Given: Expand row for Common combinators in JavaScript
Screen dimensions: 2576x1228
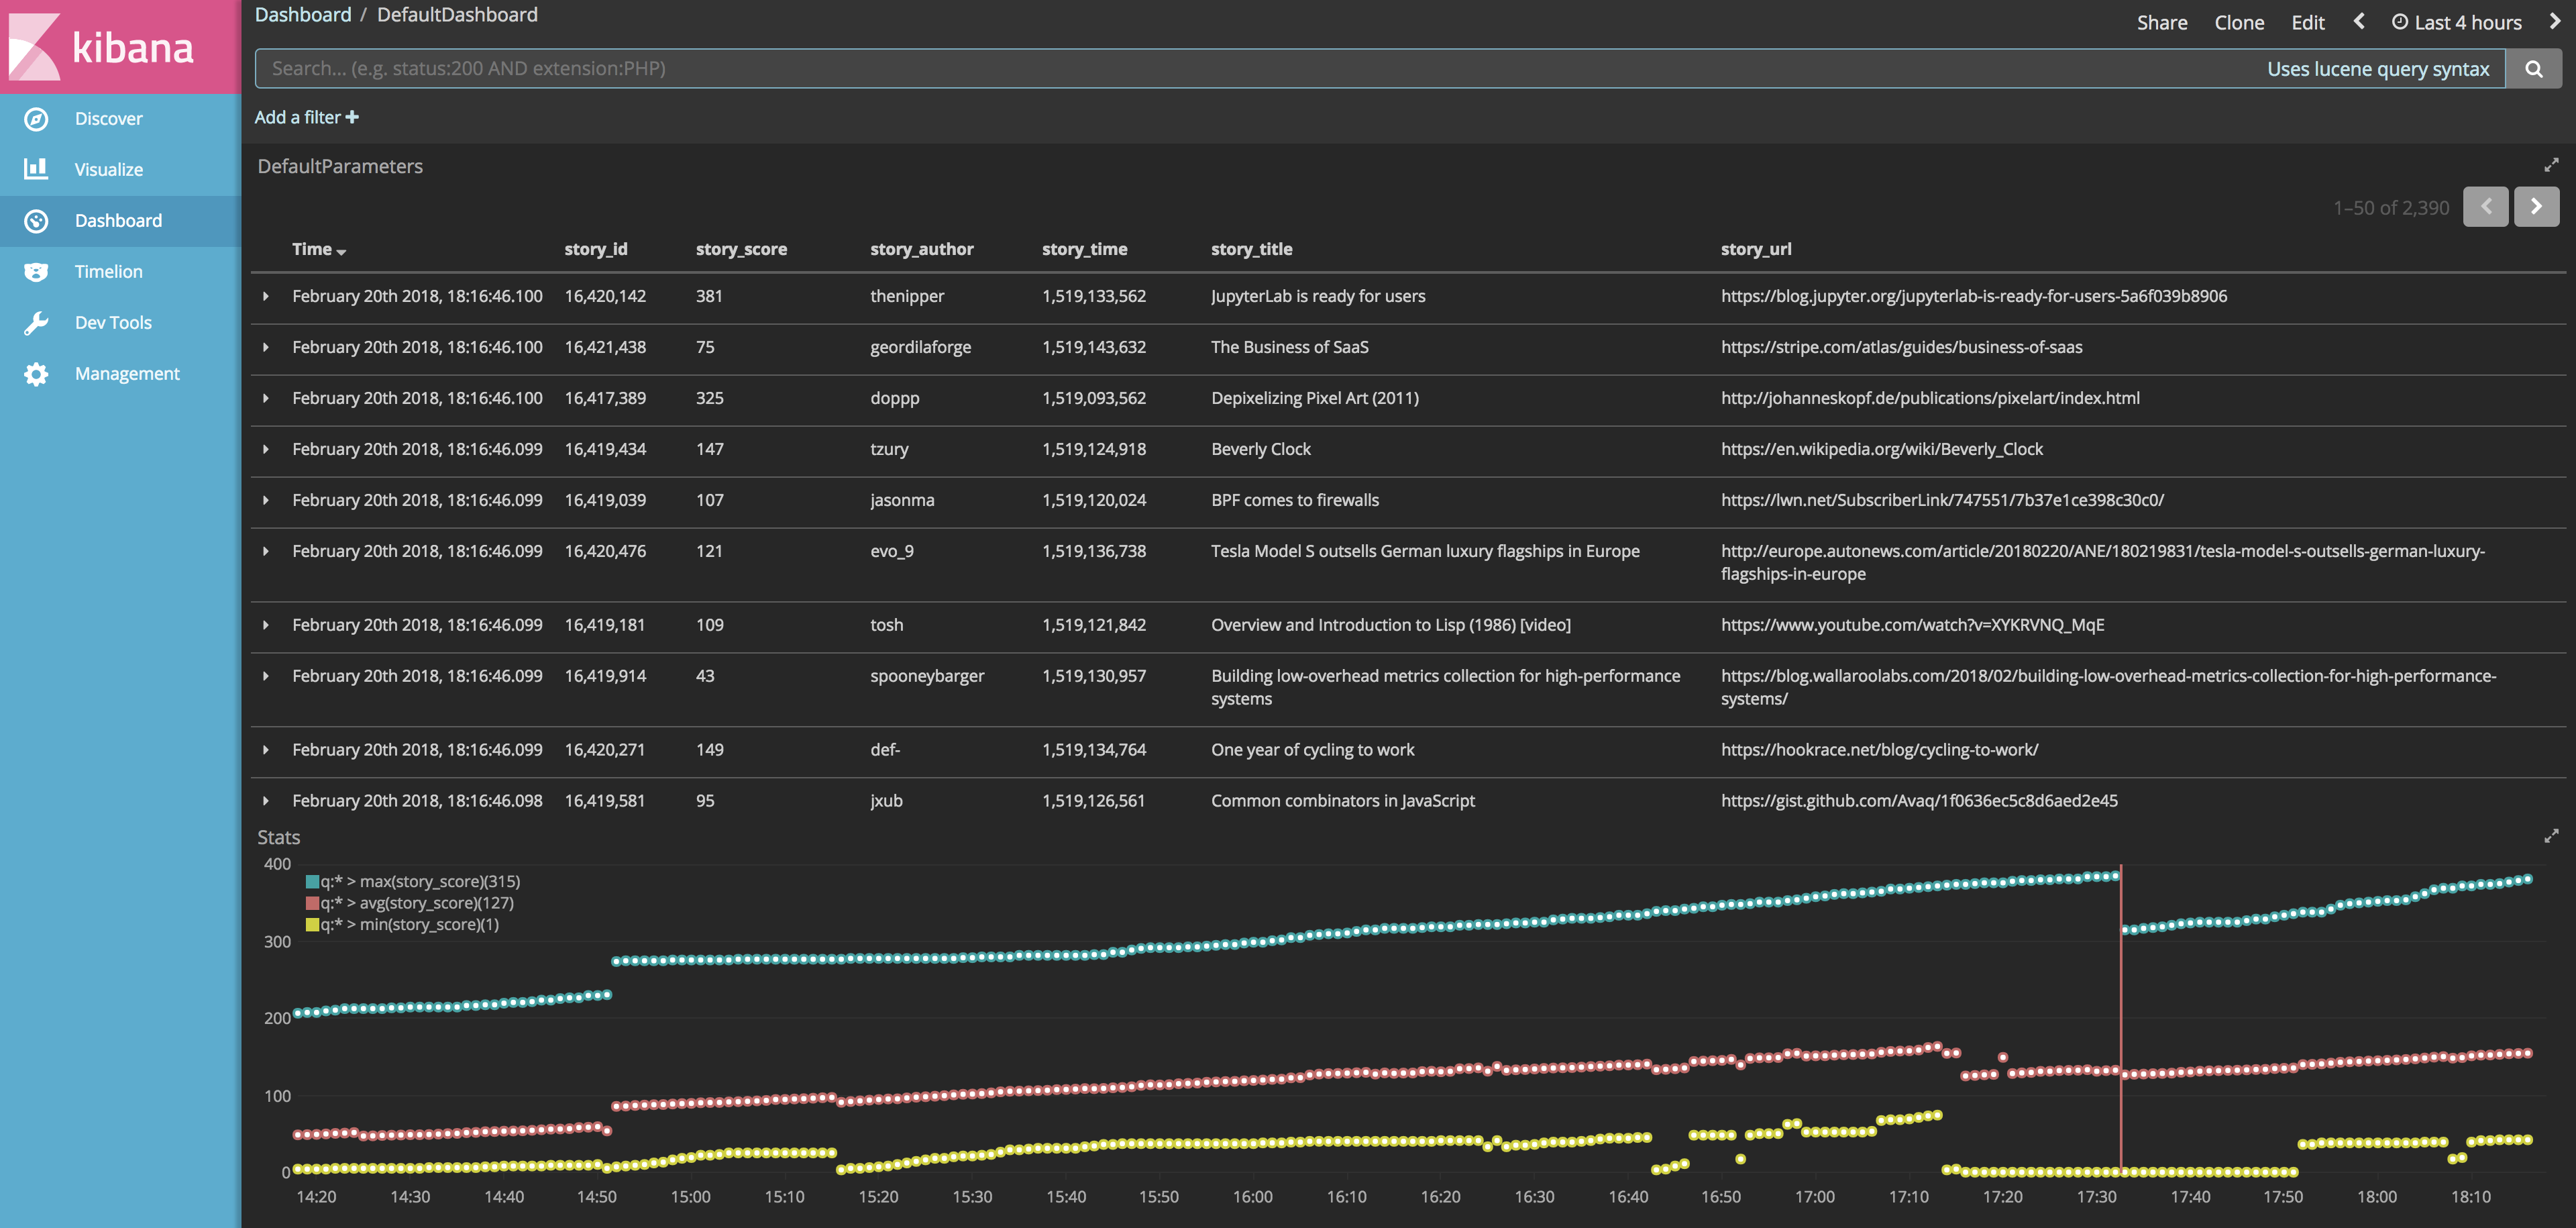Looking at the screenshot, I should tap(265, 802).
